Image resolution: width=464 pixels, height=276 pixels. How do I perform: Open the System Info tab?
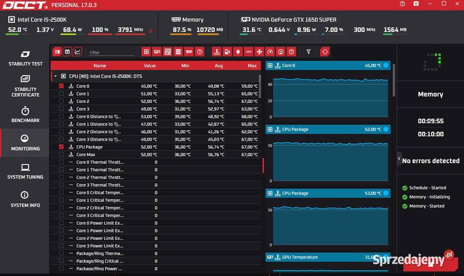click(25, 199)
